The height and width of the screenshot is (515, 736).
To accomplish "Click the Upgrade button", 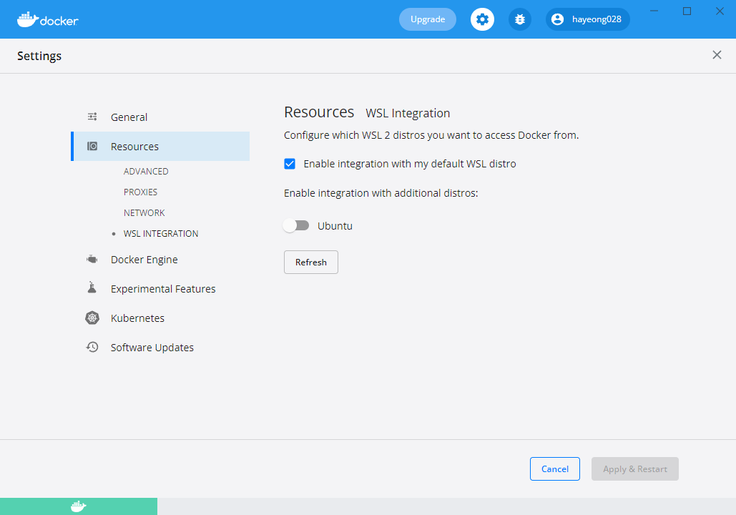I will [x=428, y=19].
